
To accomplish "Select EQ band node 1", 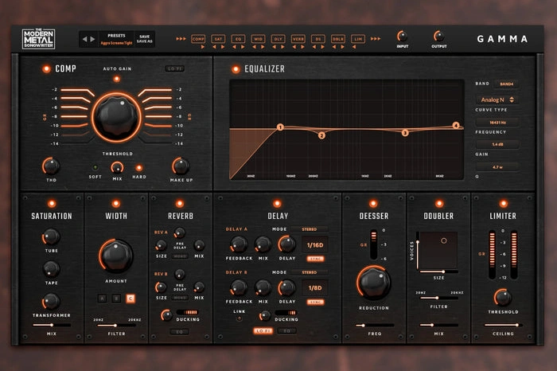I will click(x=280, y=127).
